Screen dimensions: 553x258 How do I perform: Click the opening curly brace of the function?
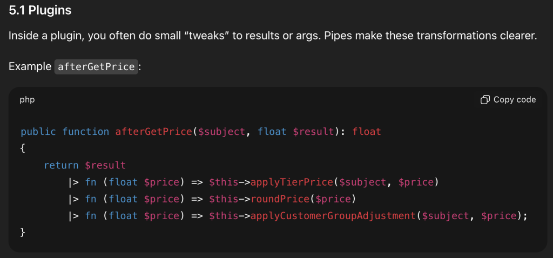point(23,148)
